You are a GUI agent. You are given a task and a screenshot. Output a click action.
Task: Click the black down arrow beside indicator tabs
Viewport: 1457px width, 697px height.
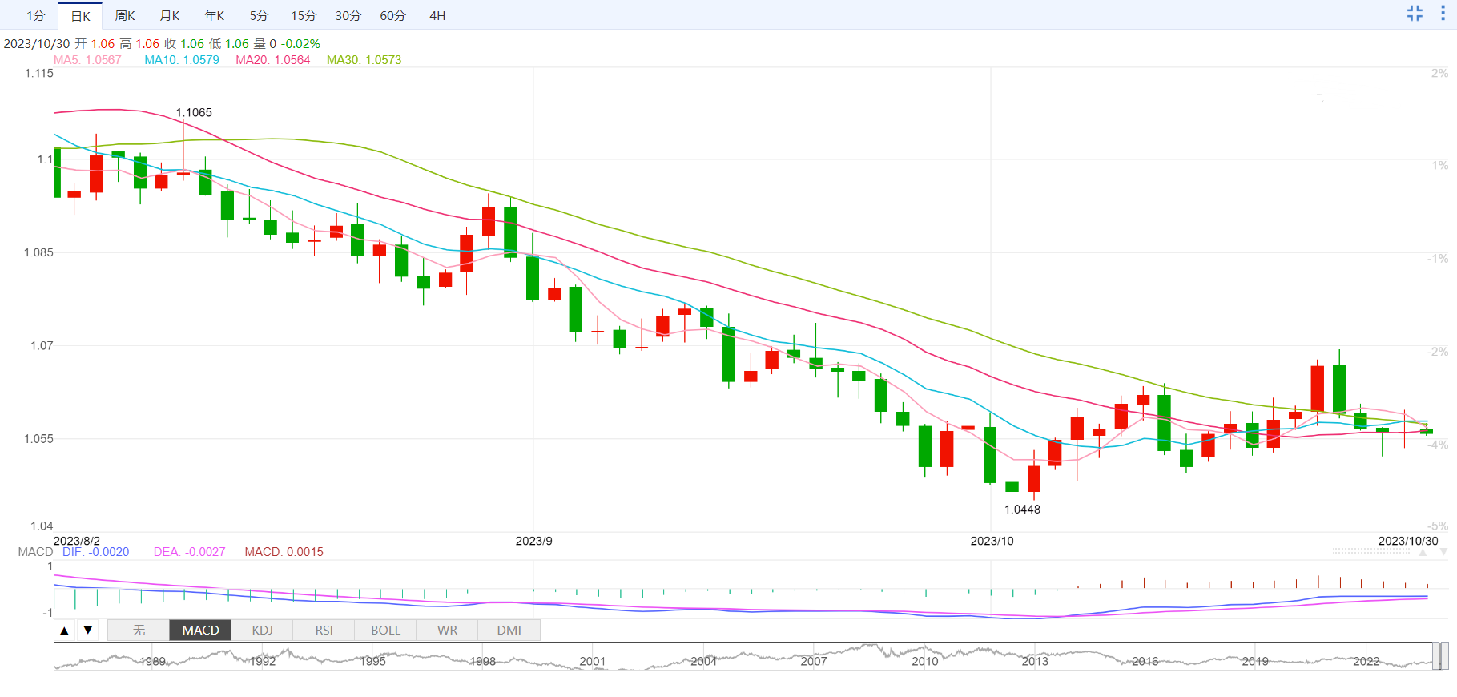pyautogui.click(x=88, y=631)
